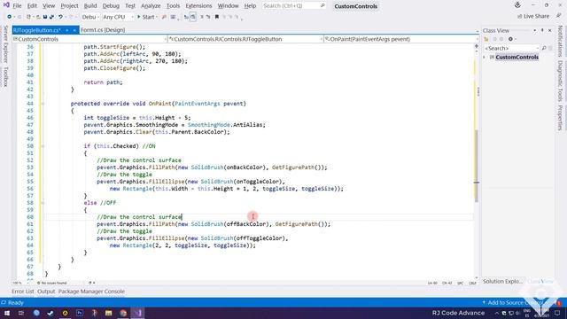Open the Notifications side tab

[560, 41]
